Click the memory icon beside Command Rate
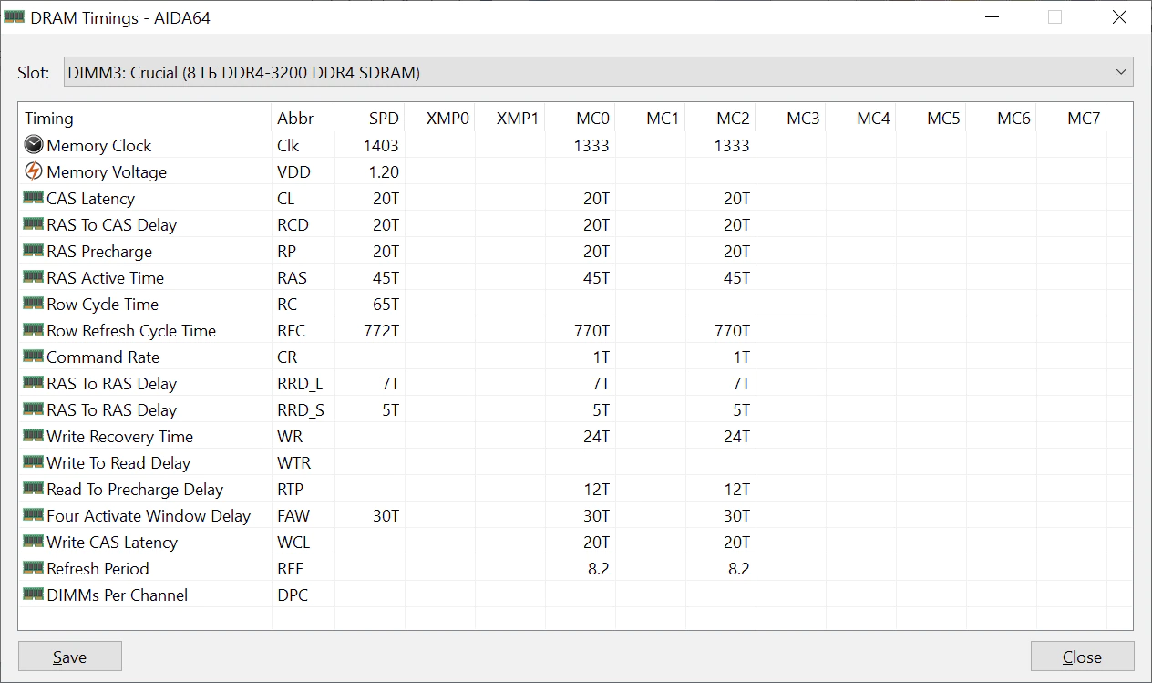This screenshot has width=1152, height=683. 34,357
